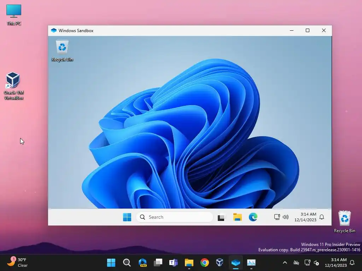Open Task View in the Sandbox taskbar

(221, 217)
